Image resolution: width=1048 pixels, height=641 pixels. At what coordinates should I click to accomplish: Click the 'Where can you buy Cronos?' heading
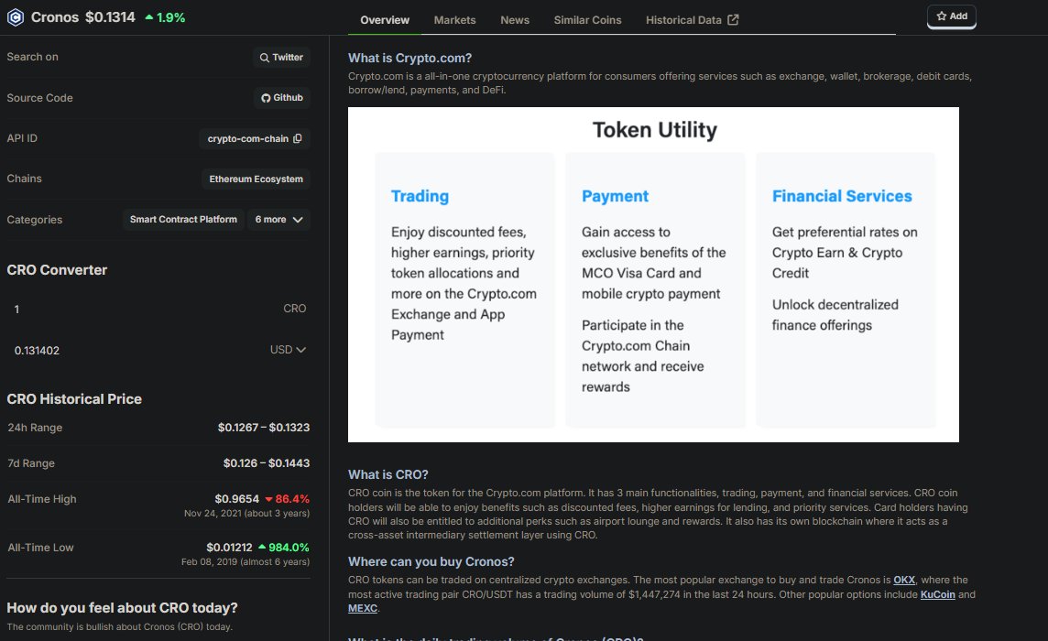pos(431,561)
